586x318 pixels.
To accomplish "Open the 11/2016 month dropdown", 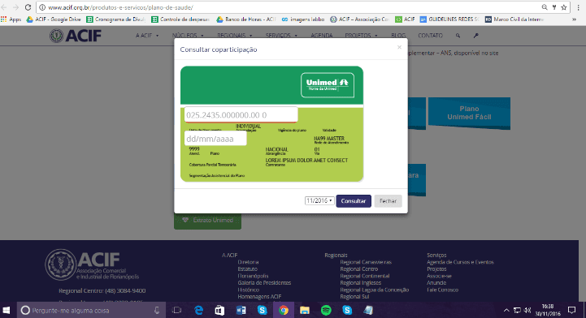I will coord(319,200).
